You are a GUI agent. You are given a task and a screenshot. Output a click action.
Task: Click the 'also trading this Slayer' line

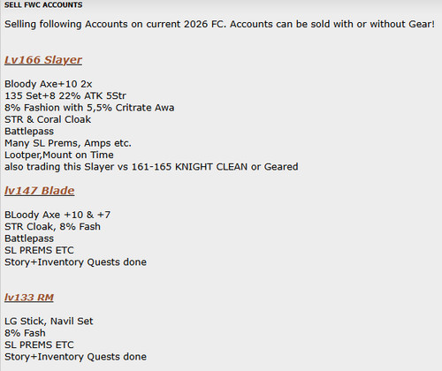[x=151, y=167]
